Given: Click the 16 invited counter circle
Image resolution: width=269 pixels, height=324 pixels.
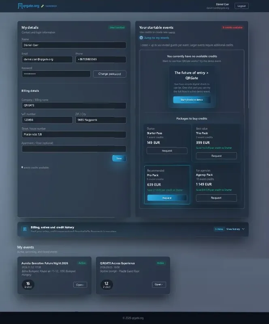Looking at the screenshot, I should [28, 284].
